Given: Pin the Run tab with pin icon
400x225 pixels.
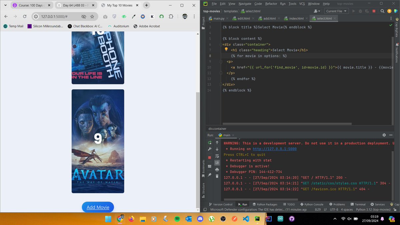Looking at the screenshot, I should point(209,175).
